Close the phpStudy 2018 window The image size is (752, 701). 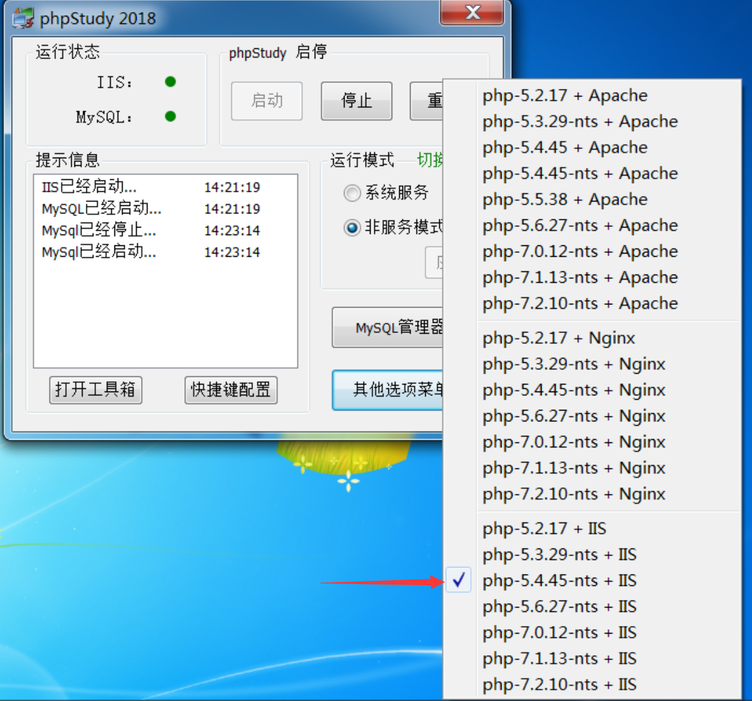(x=472, y=13)
